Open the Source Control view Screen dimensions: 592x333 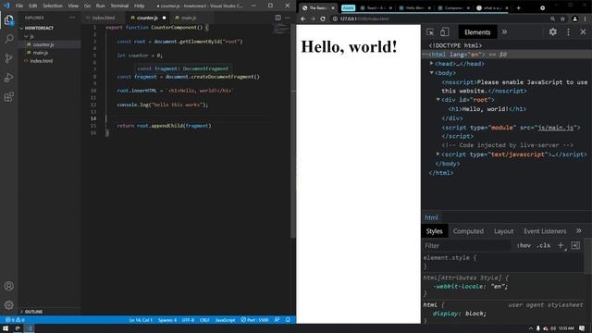coord(8,58)
